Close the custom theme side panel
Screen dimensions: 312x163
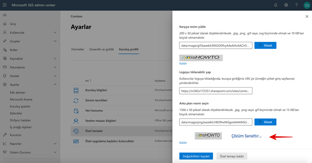[x=307, y=16]
